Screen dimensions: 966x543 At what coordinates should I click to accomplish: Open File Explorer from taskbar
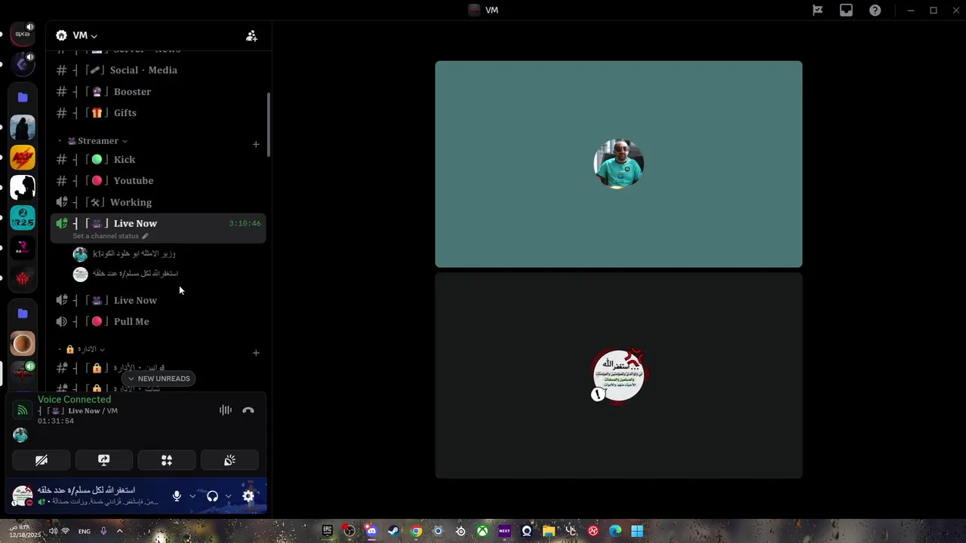point(549,531)
